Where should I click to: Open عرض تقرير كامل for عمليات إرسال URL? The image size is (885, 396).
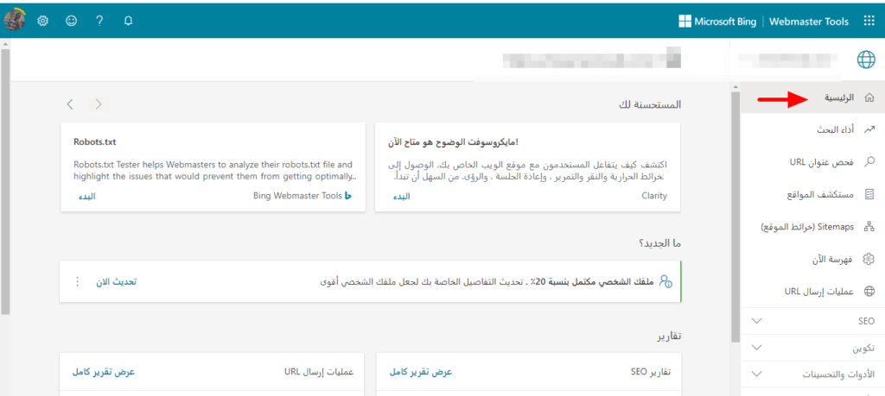(104, 373)
